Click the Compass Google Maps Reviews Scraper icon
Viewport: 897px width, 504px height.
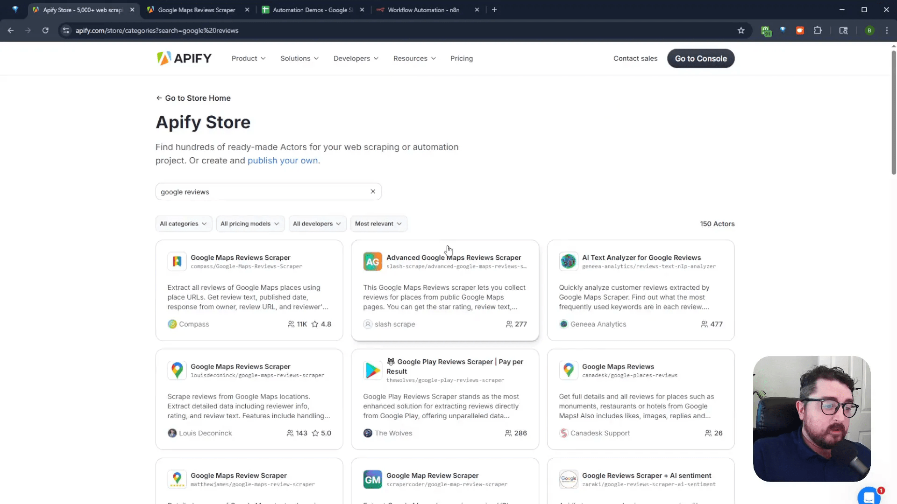tap(177, 261)
